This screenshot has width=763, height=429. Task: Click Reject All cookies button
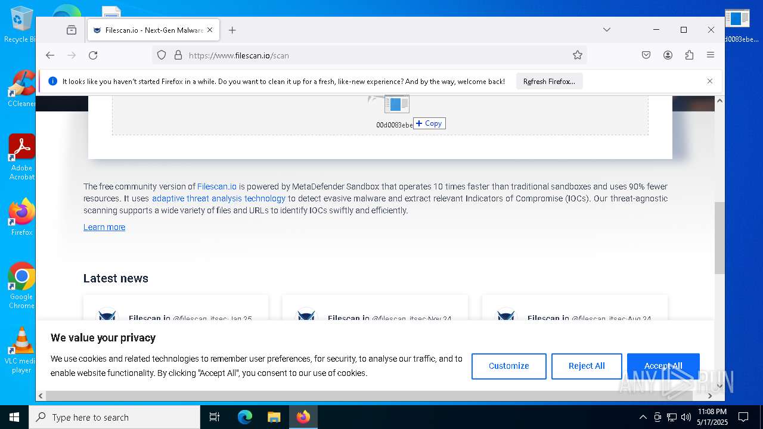(x=587, y=366)
